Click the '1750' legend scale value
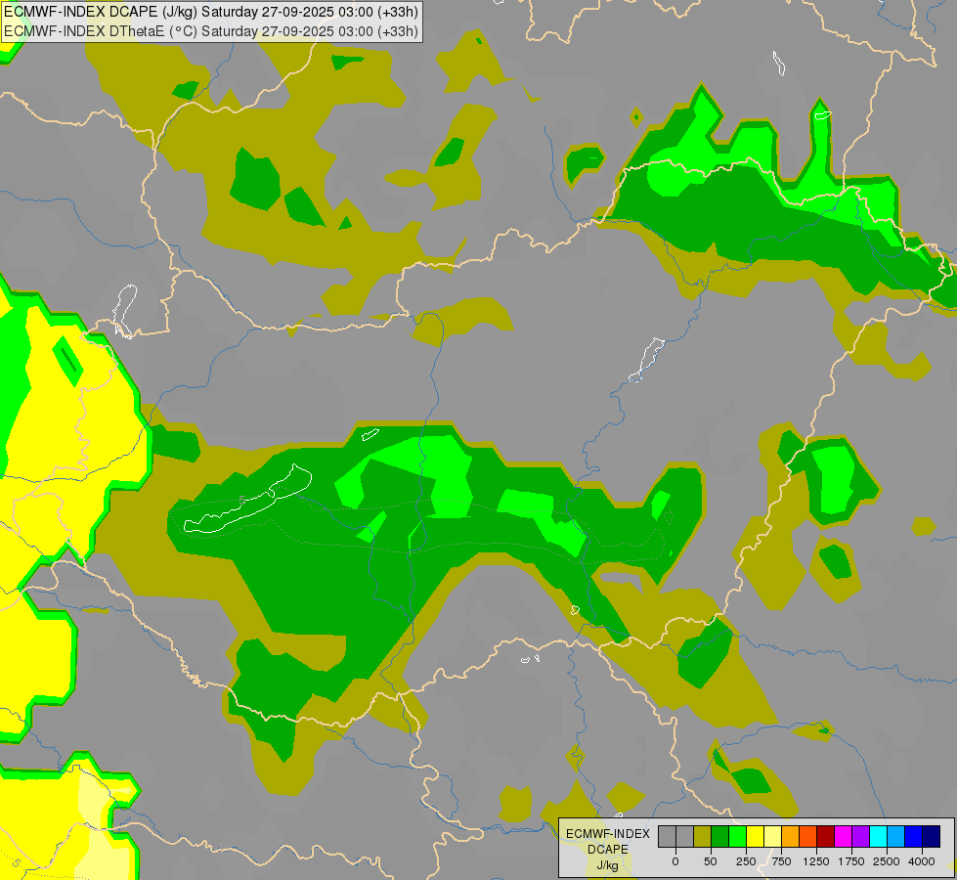 coord(850,861)
